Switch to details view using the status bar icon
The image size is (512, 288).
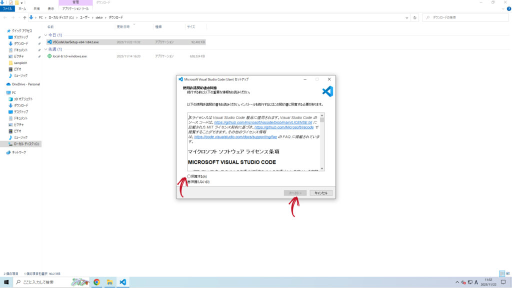pos(502,273)
